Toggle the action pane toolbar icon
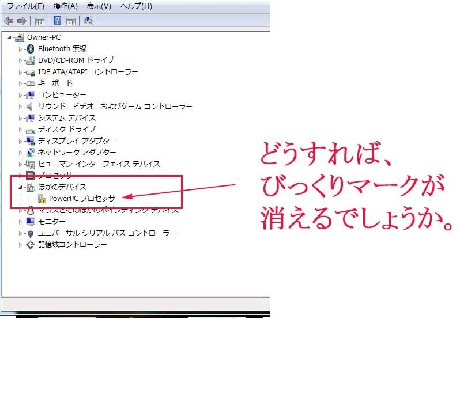The image size is (460, 410). (71, 21)
